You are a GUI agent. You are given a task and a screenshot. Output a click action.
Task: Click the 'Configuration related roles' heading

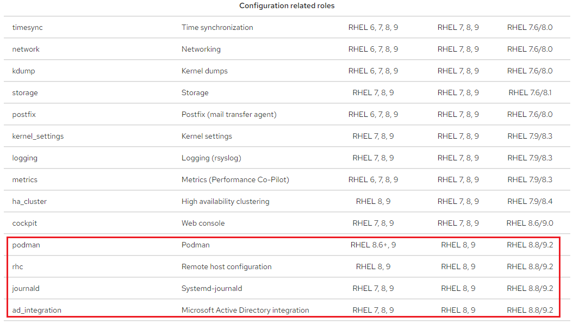click(287, 5)
